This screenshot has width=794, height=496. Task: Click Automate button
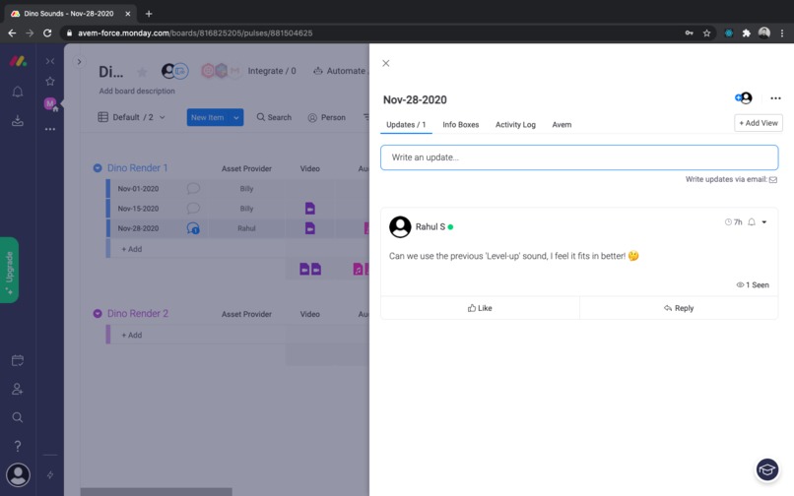click(339, 71)
